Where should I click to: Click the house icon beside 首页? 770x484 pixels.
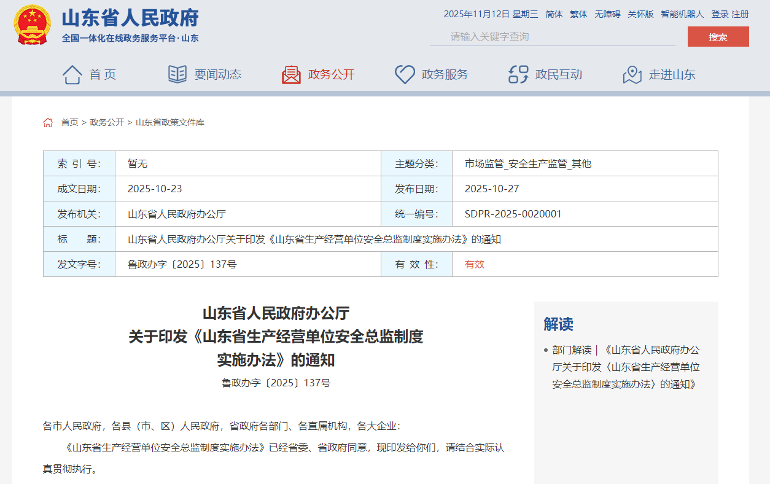[x=72, y=75]
